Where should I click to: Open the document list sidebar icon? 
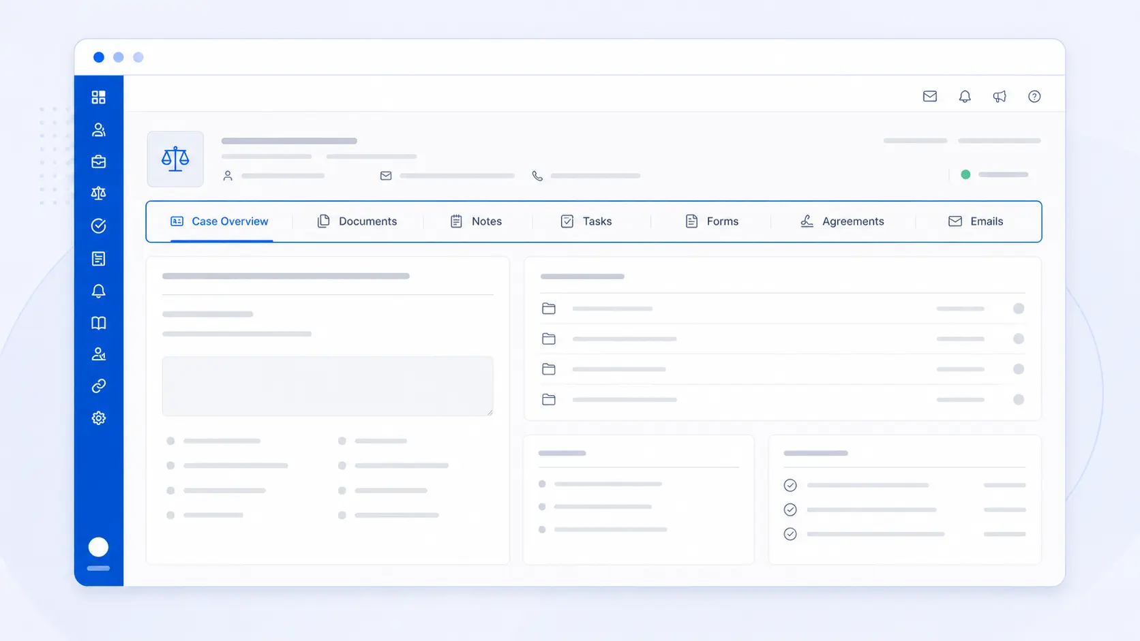[x=99, y=259]
